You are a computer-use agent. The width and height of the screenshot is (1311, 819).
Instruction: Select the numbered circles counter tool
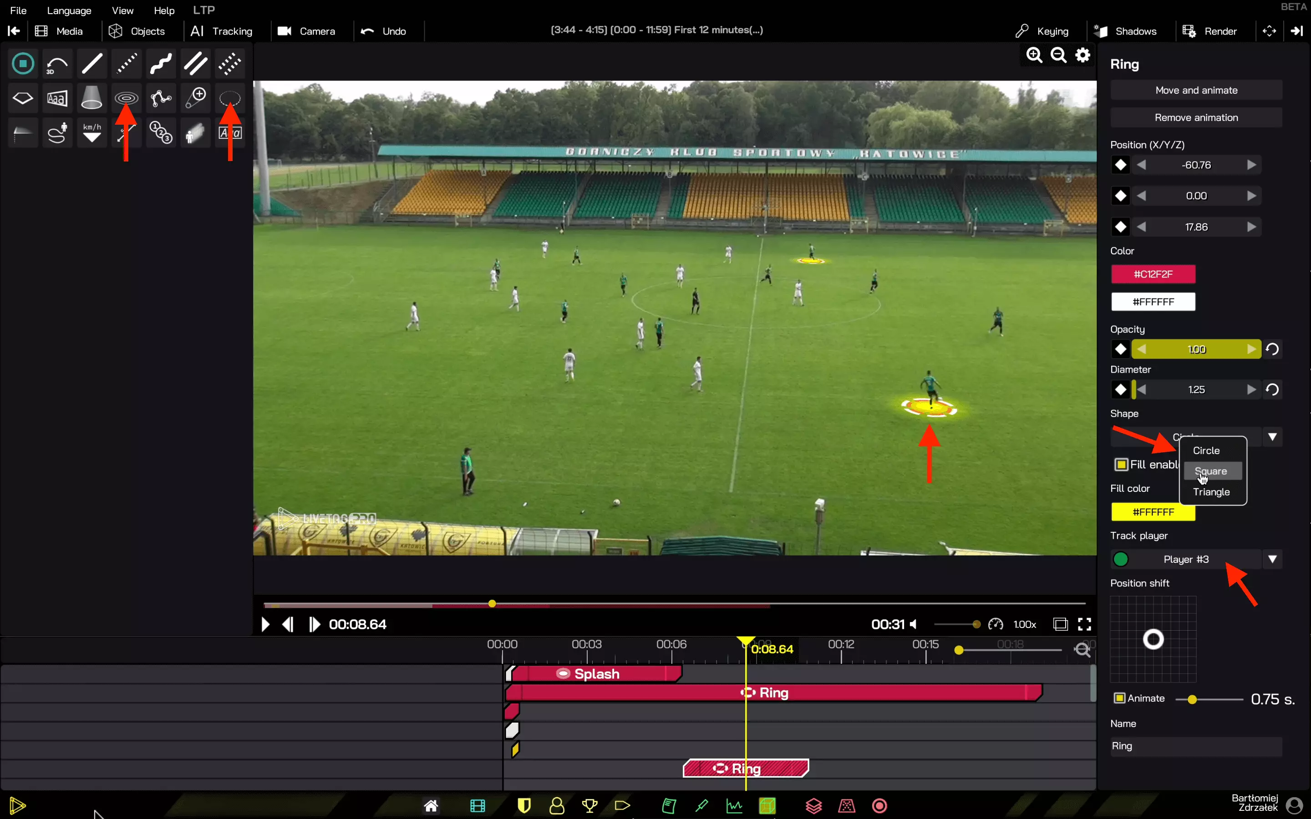[161, 133]
